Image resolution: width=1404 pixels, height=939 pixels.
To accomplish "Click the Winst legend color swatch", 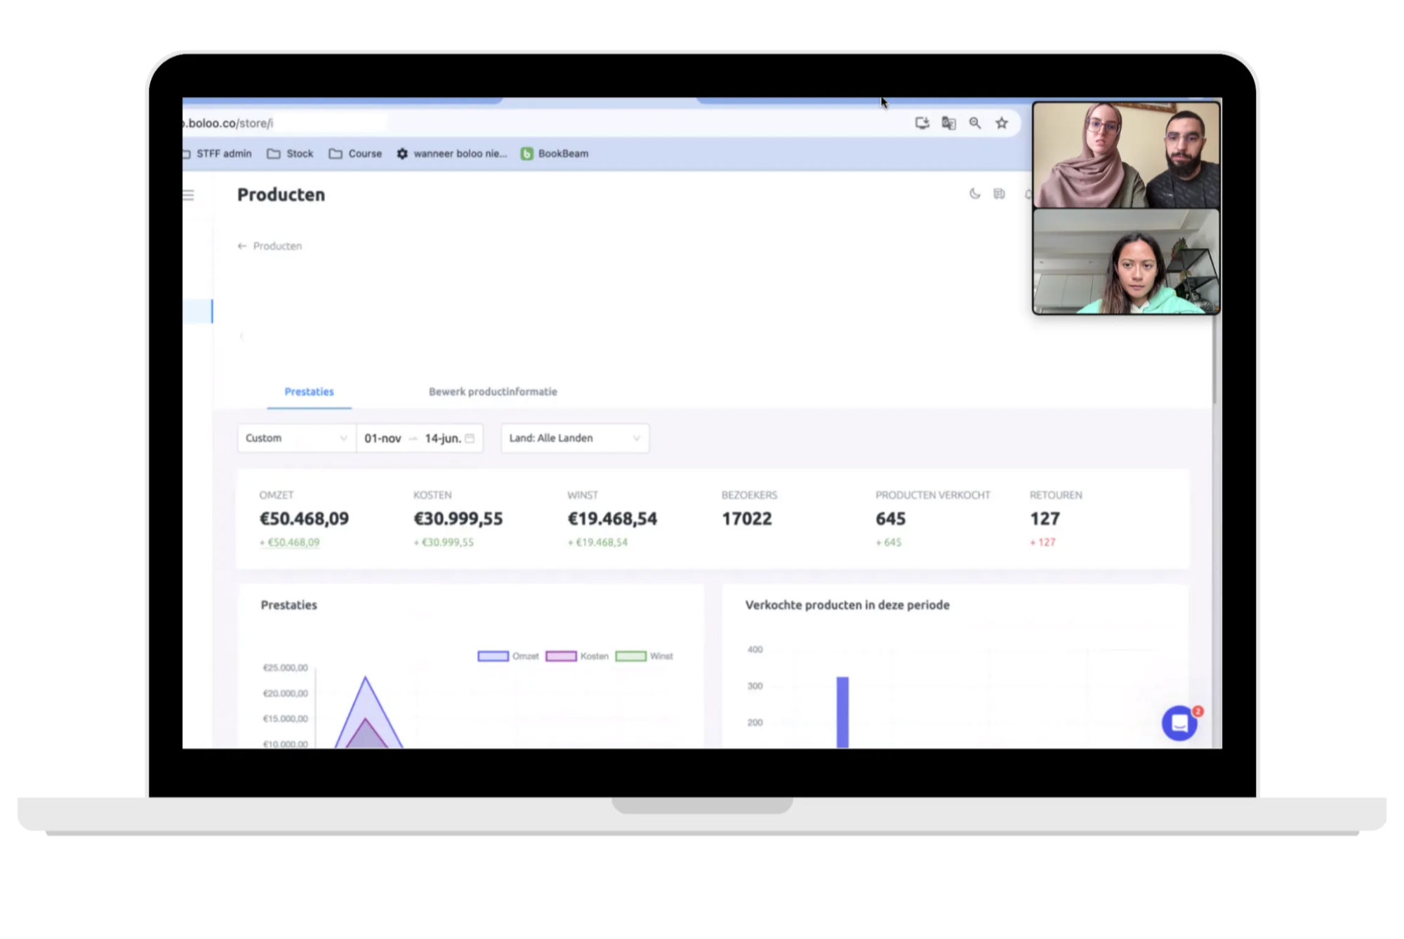I will pos(630,656).
